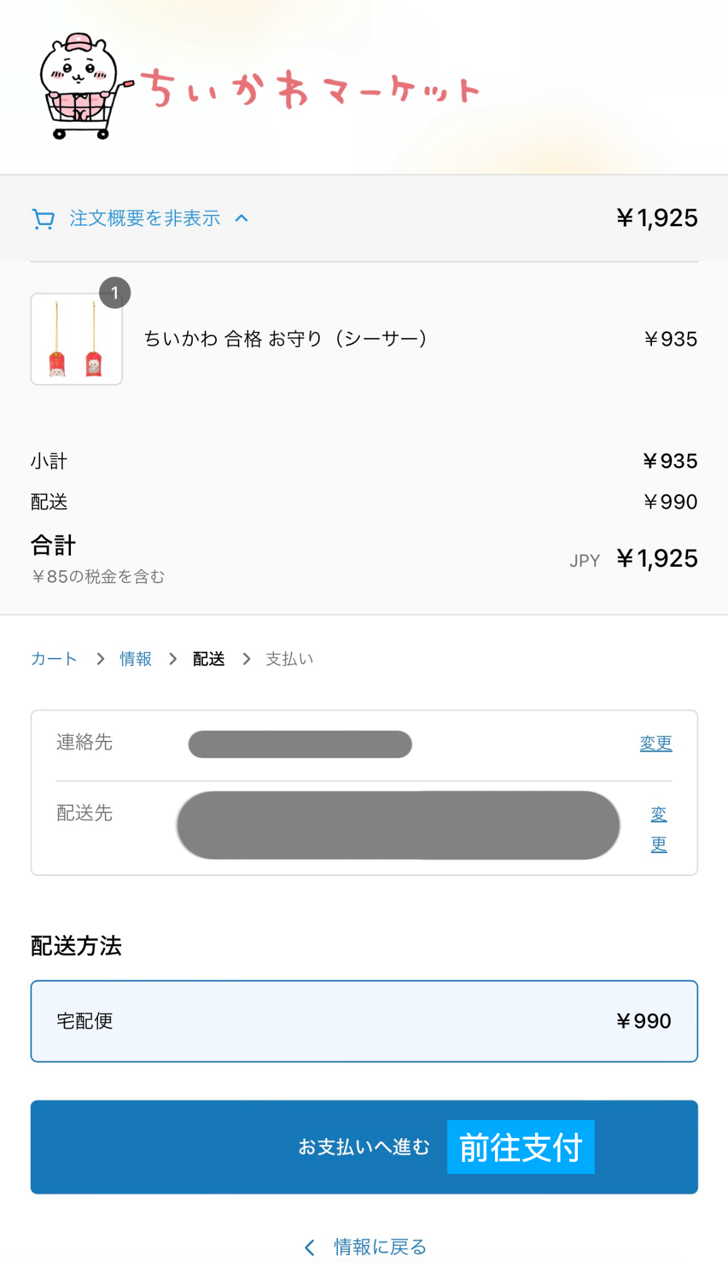The width and height of the screenshot is (728, 1287).
Task: Select the 宅配便 ¥990 shipping method
Action: [x=364, y=1021]
